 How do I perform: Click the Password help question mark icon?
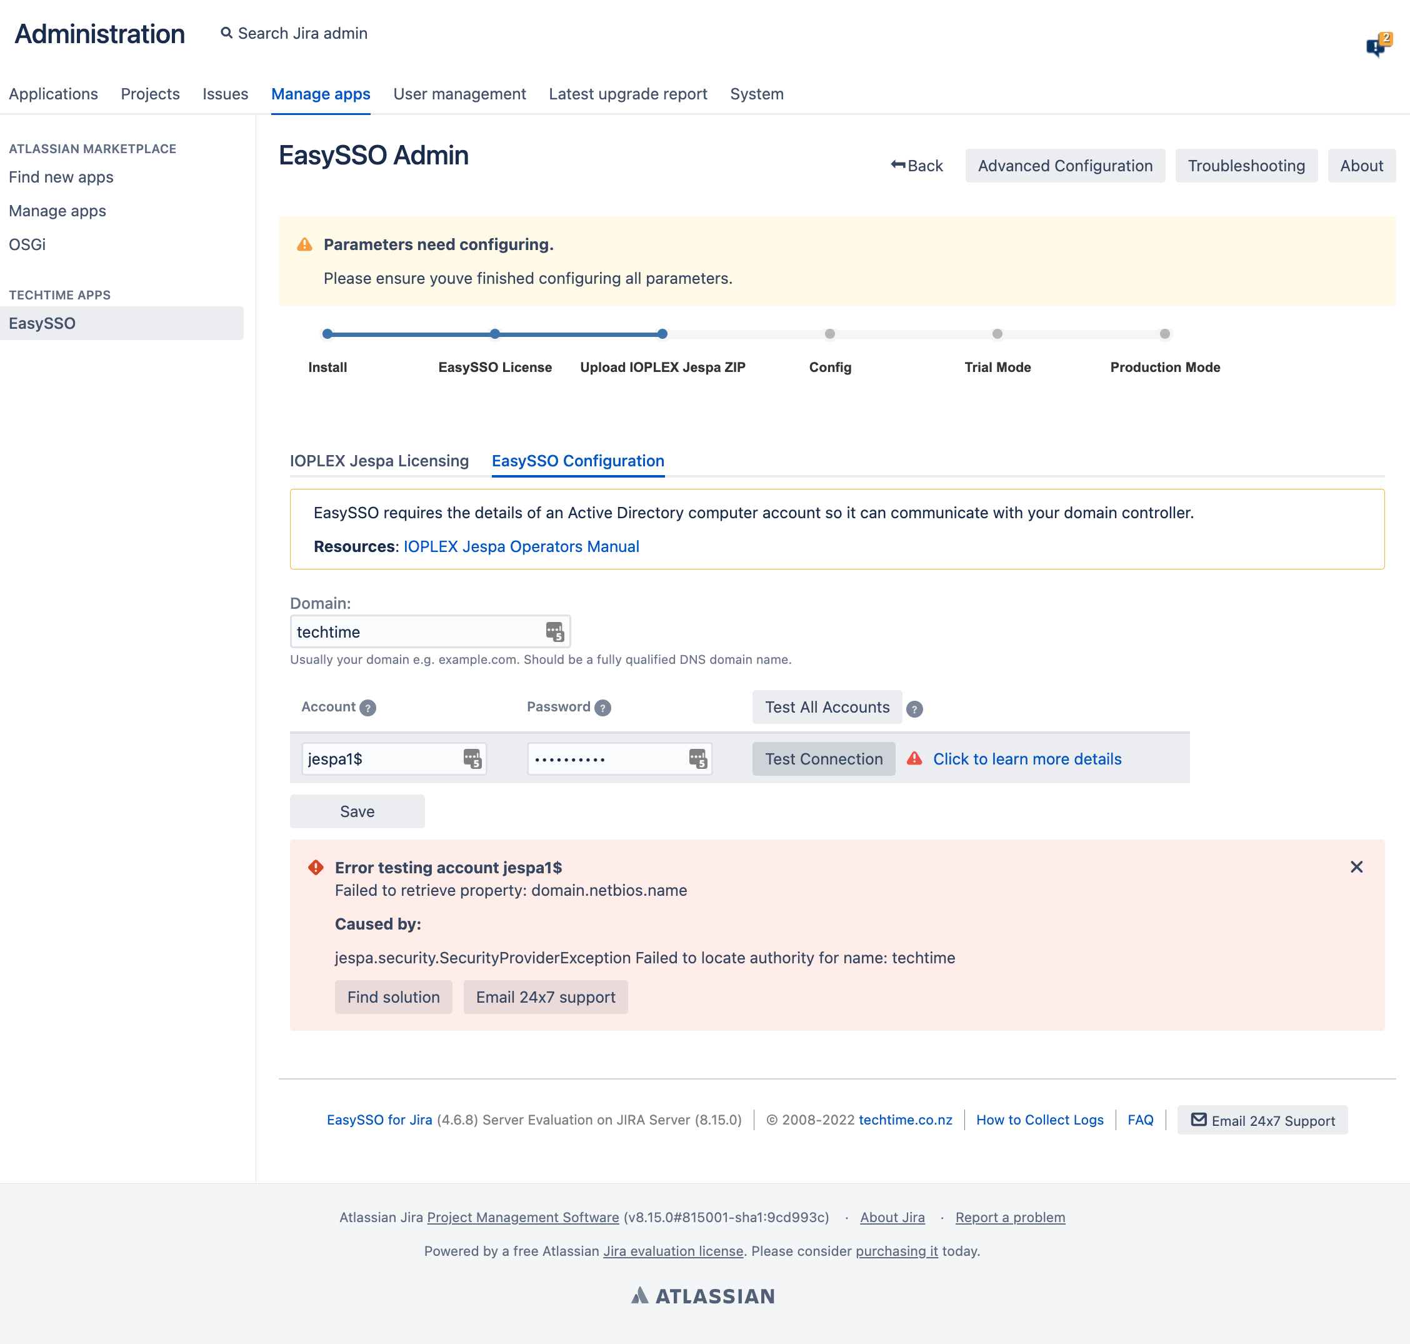[x=602, y=708]
